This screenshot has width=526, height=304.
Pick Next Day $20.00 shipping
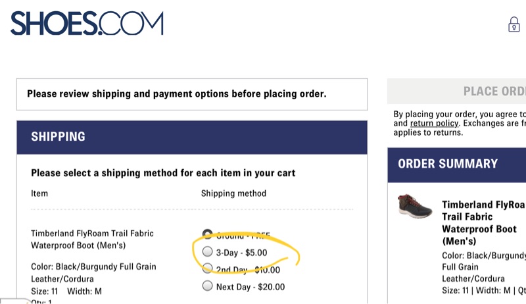pos(208,286)
